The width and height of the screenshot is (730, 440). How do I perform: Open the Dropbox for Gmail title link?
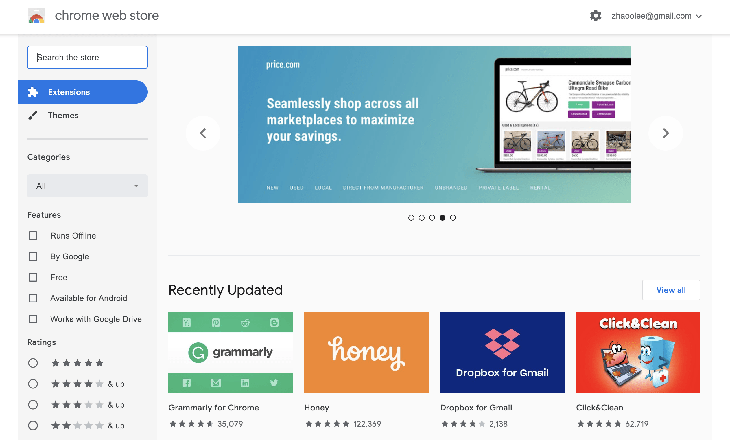(x=476, y=408)
